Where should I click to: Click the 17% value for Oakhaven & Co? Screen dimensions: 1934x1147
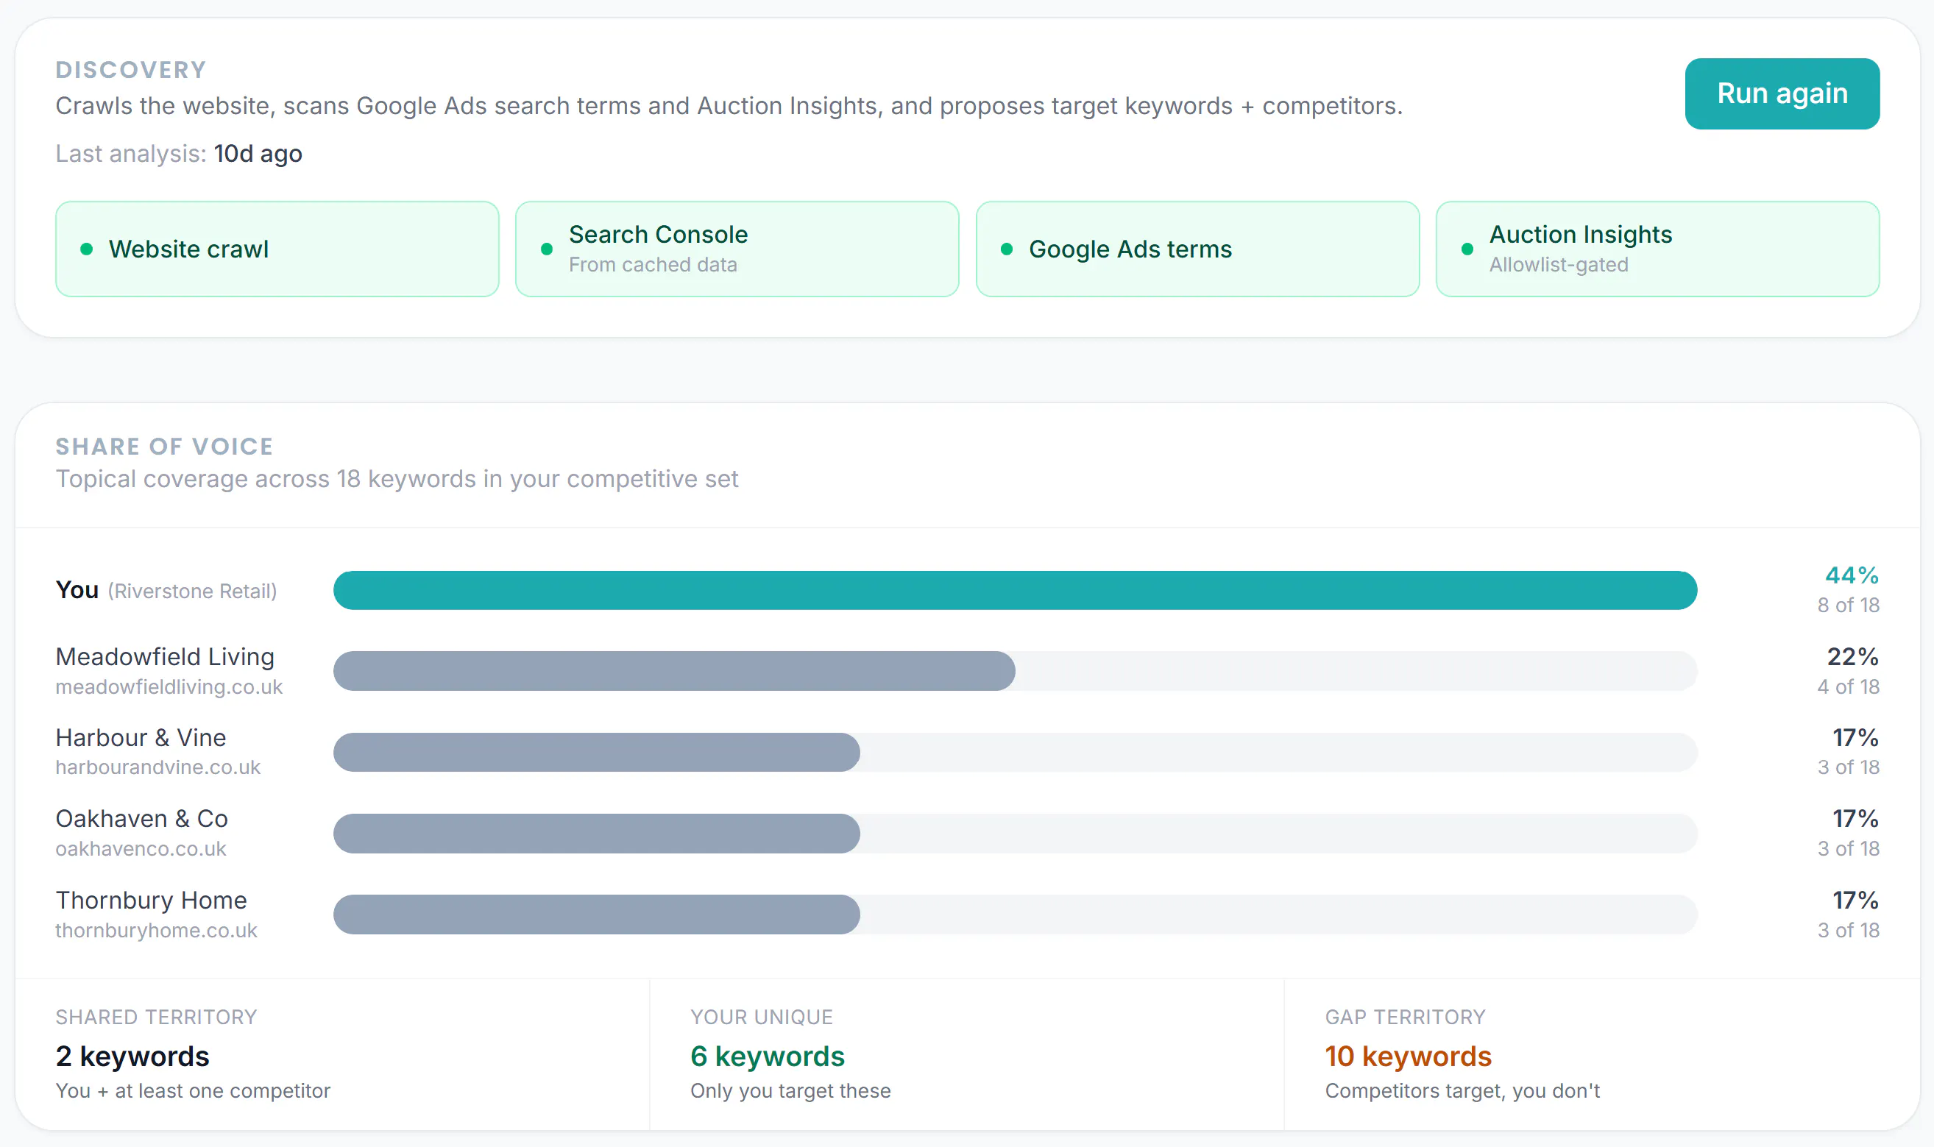(x=1855, y=819)
